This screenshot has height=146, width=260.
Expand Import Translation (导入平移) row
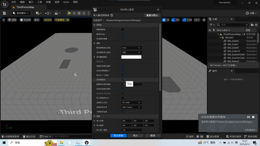(94, 121)
